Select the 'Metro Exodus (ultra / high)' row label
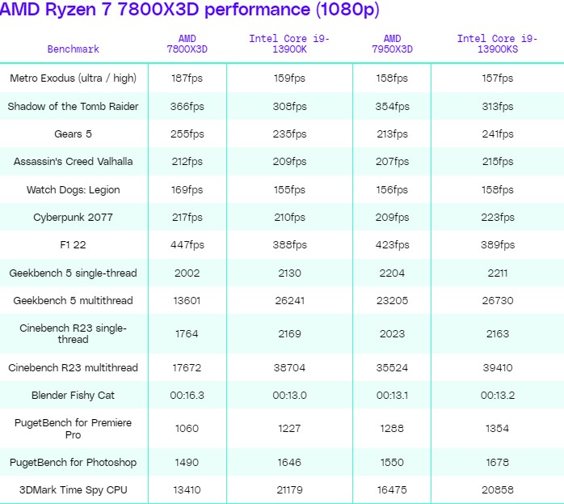Screen dimensions: 564x504 [x=73, y=78]
